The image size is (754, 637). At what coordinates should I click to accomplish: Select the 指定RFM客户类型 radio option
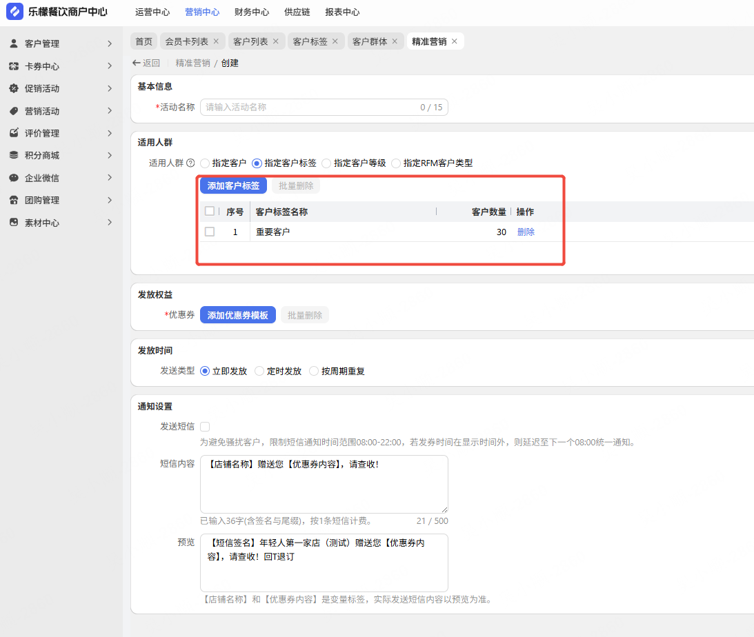click(396, 163)
